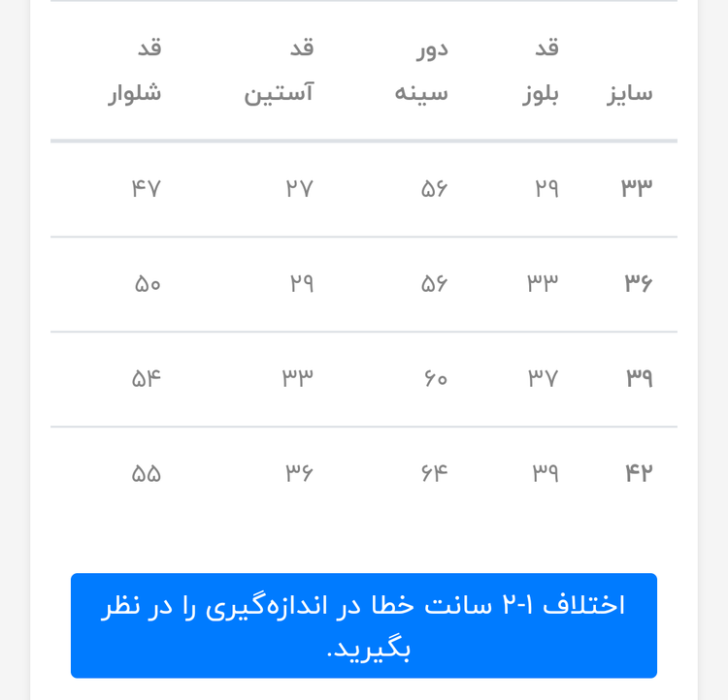Select size ۳۳ in the سایز column
The width and height of the screenshot is (728, 700).
[637, 187]
